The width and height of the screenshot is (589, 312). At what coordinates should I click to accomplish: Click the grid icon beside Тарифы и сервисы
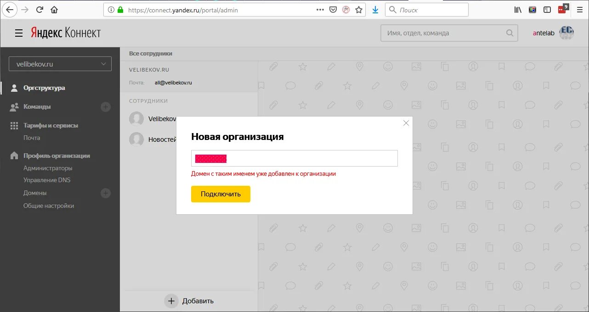[x=14, y=125]
